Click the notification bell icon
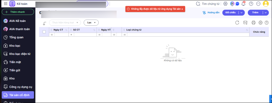Viewport: 272px width, 103px height. pos(244,4)
